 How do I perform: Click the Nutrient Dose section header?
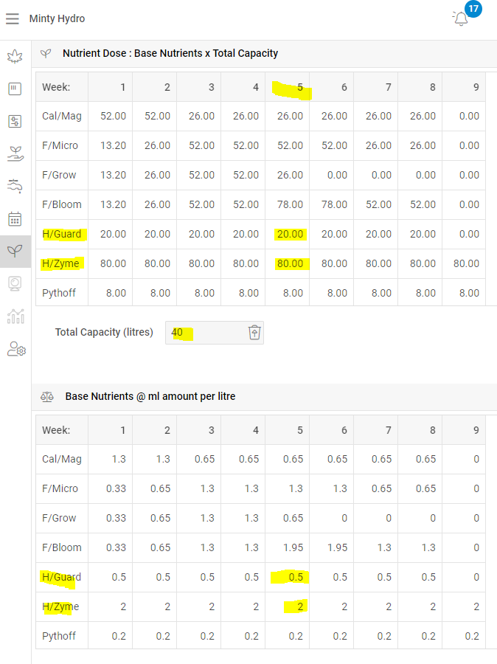coord(170,53)
